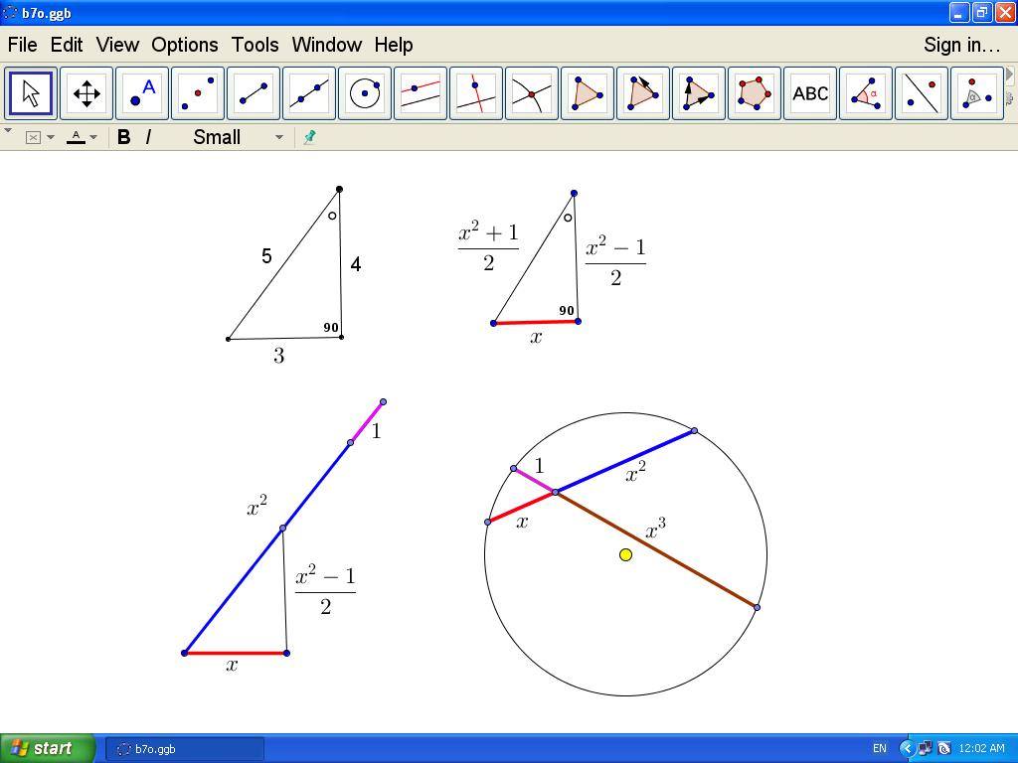The image size is (1018, 763).
Task: Open the Tools menu
Action: pyautogui.click(x=254, y=45)
